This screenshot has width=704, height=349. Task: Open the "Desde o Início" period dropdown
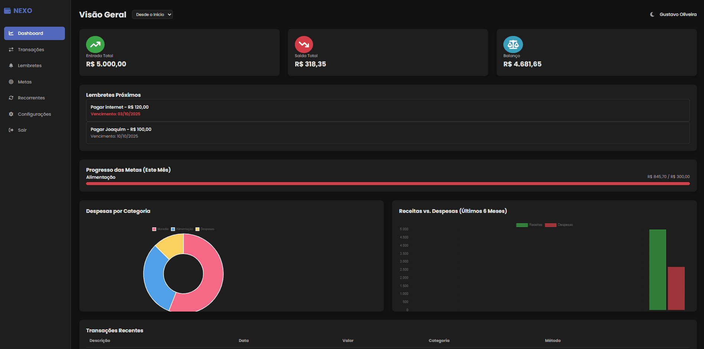coord(152,14)
